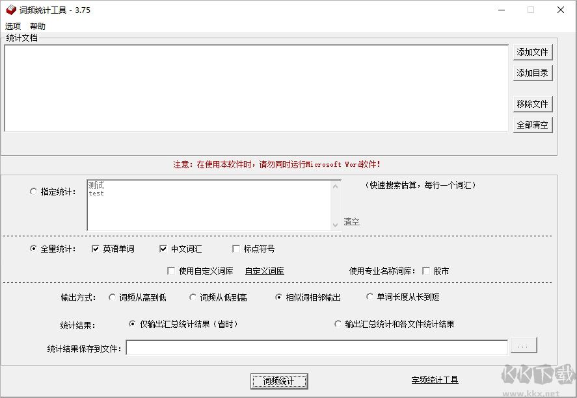The image size is (577, 398).
Task: Click the ... button to browse save location
Action: pyautogui.click(x=524, y=345)
